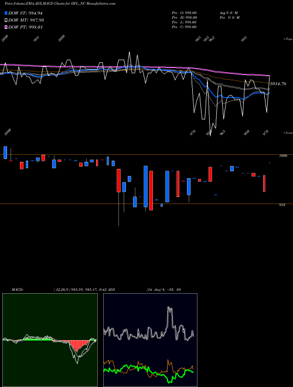
Task: Click the magenta DOW PT legend swatch
Action: (6, 27)
